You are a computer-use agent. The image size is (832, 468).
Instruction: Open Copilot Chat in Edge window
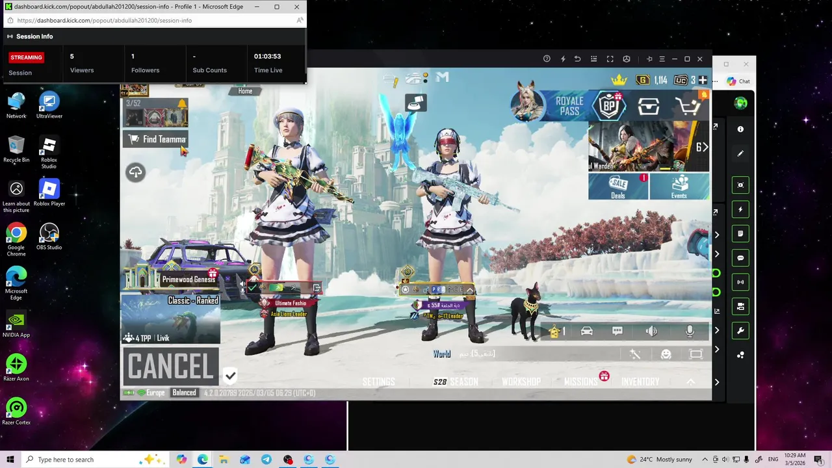coord(738,81)
